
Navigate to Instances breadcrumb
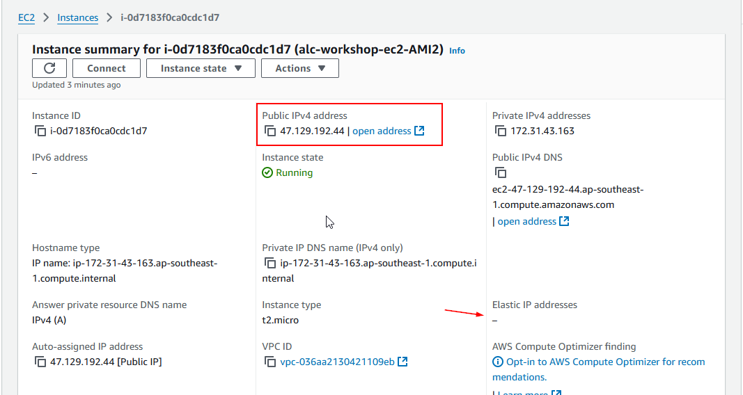[77, 17]
